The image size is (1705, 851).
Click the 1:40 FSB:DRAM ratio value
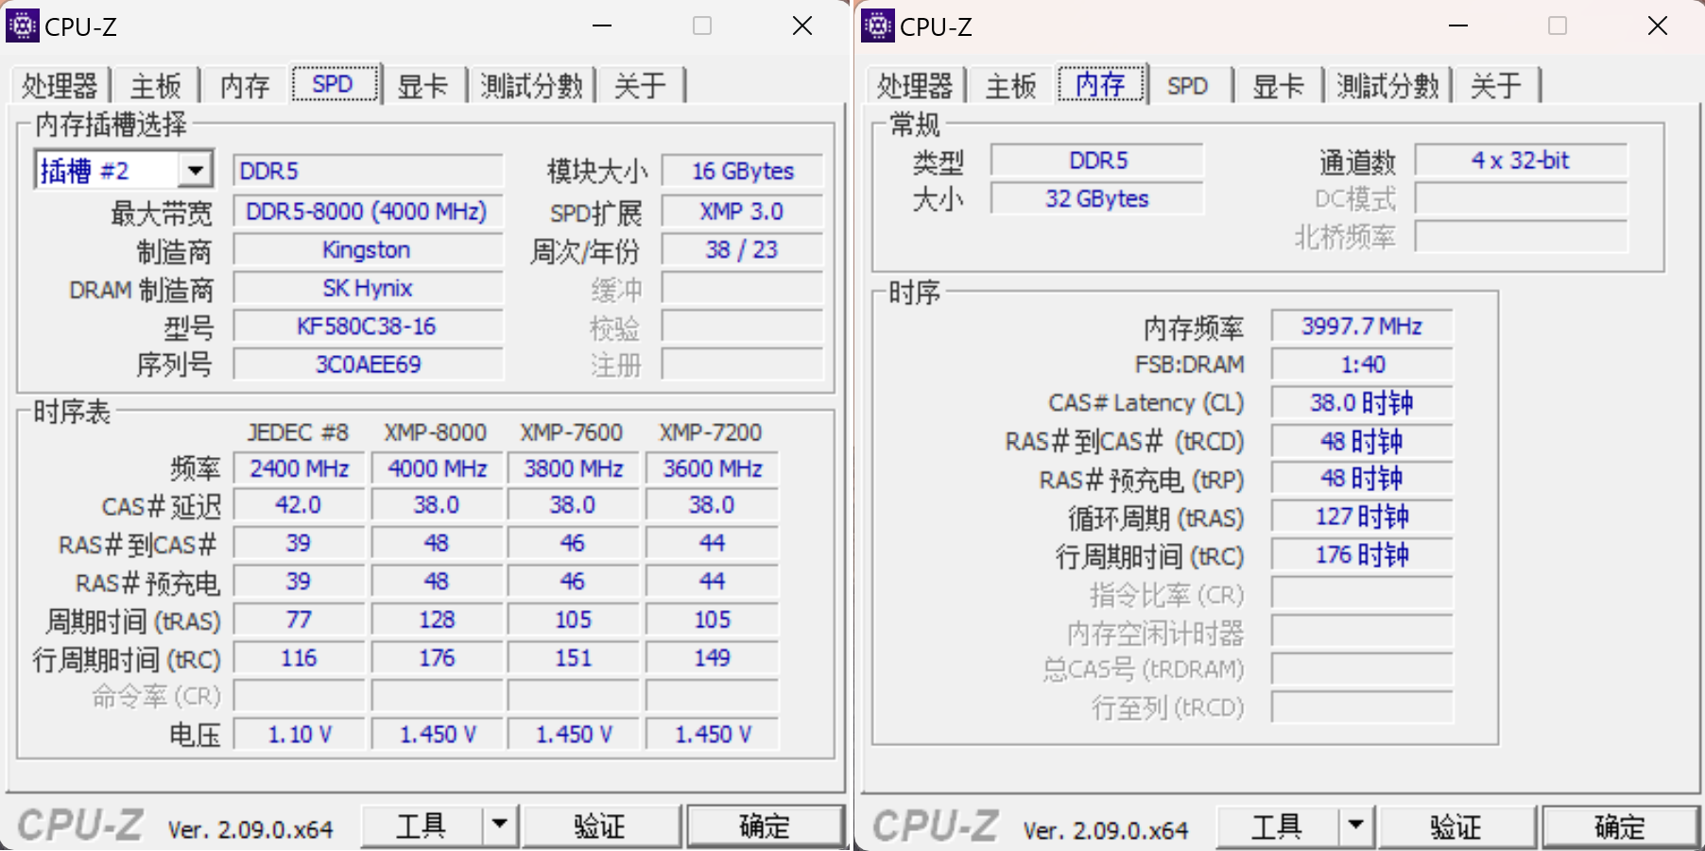[1362, 364]
